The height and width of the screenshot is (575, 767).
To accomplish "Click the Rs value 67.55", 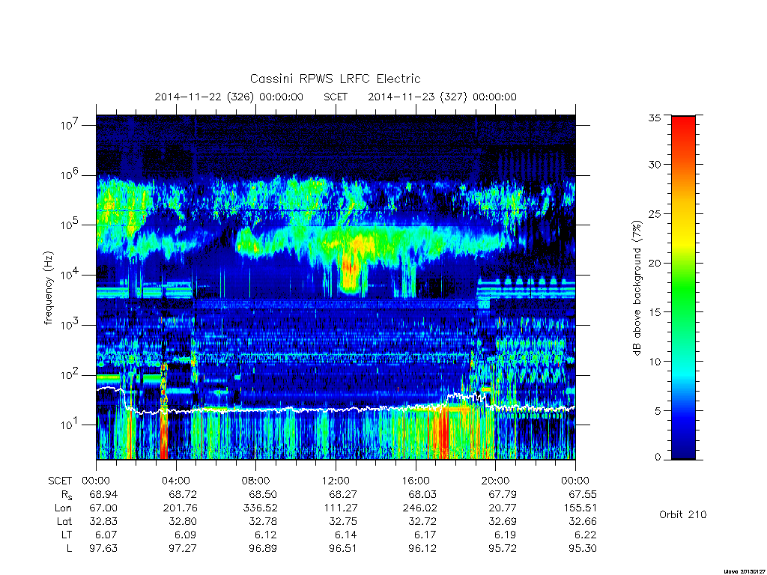I will (582, 494).
